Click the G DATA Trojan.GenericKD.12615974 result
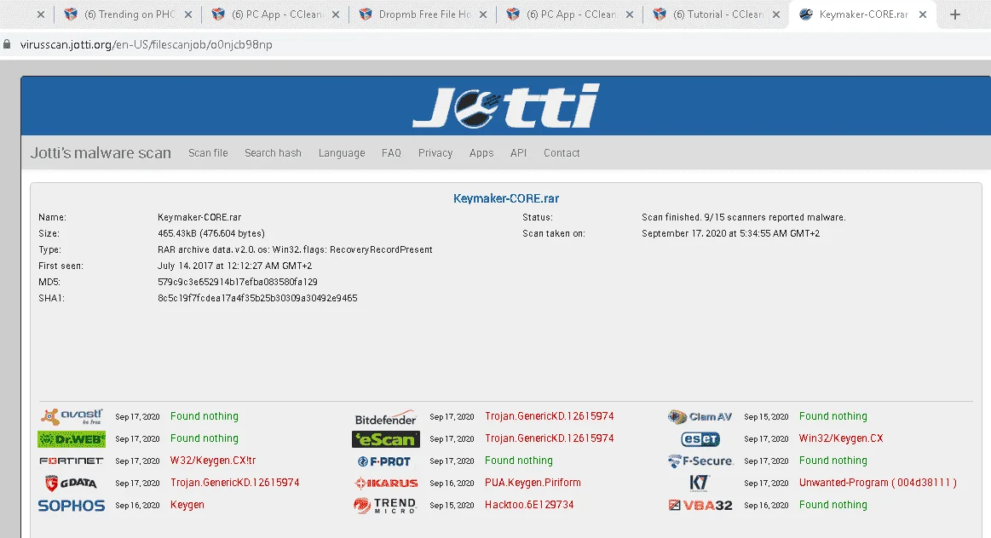 coord(234,483)
